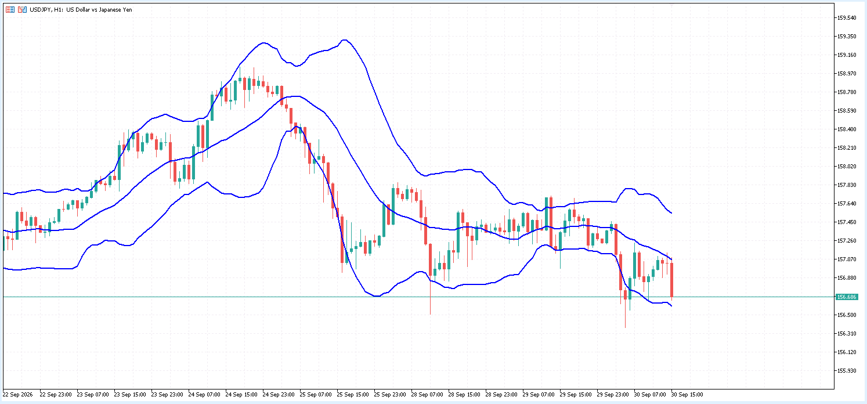This screenshot has height=404, width=867.
Task: Click the 156.500 price axis label
Action: tap(847, 315)
